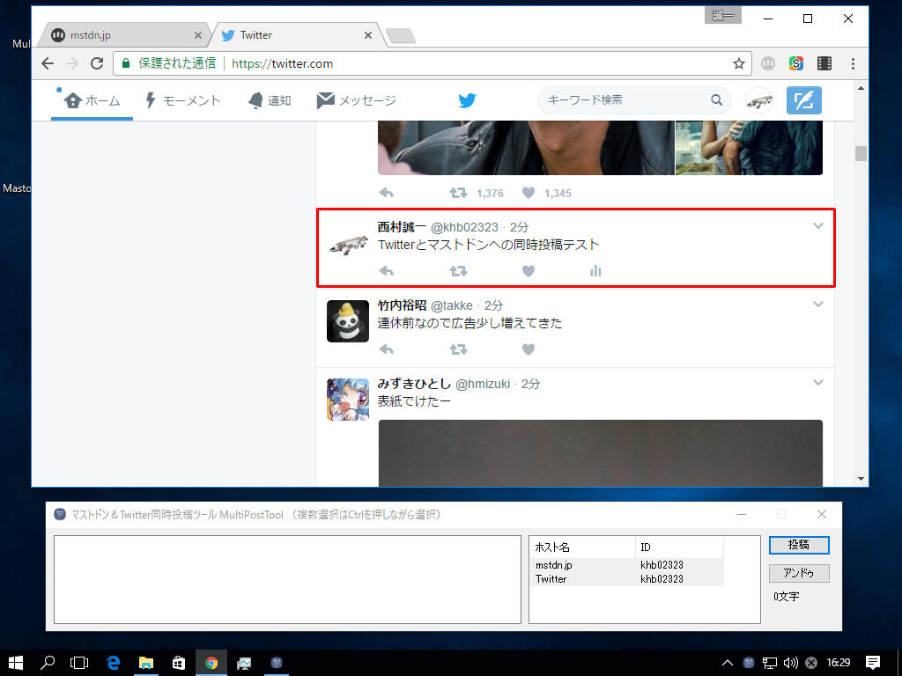
Task: Open 通知 notifications
Action: point(270,100)
